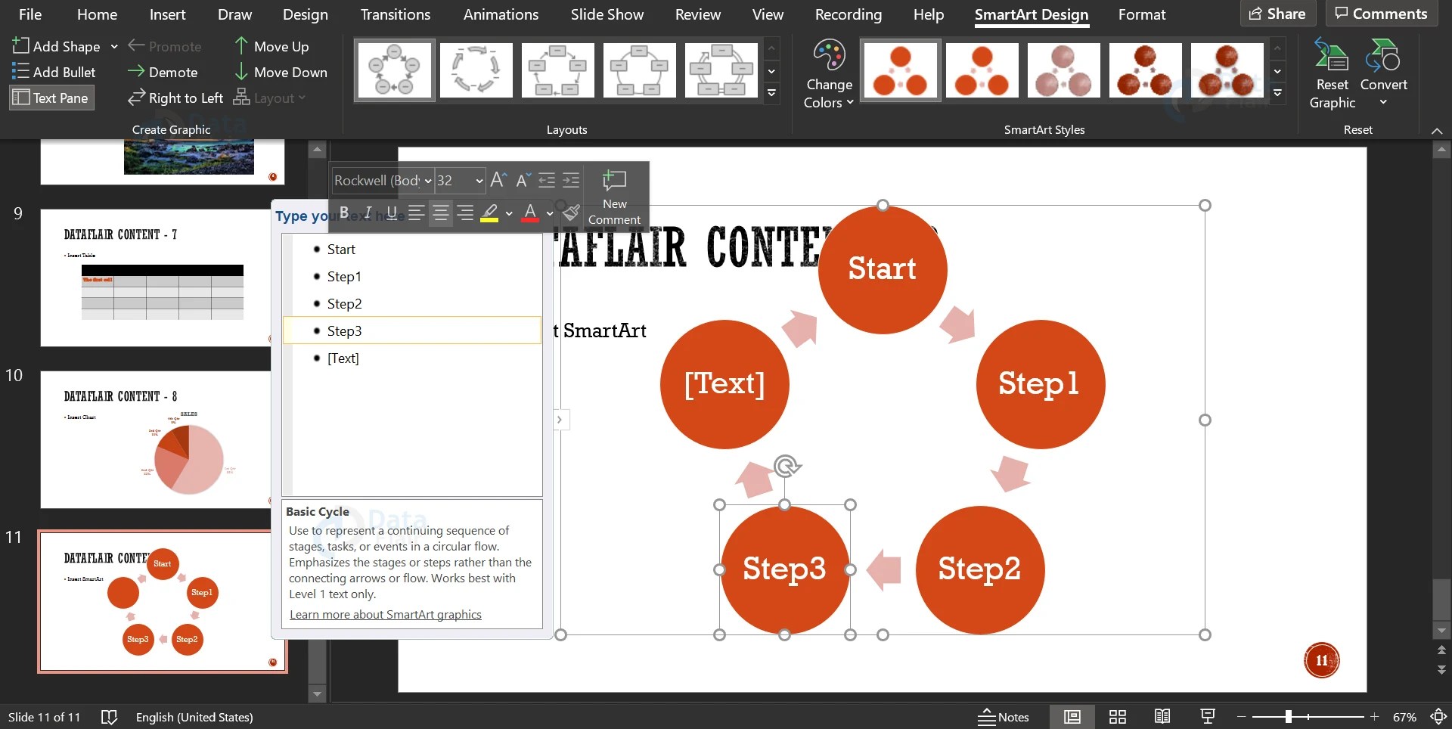
Task: Click the Move Down button
Action: [x=281, y=73]
